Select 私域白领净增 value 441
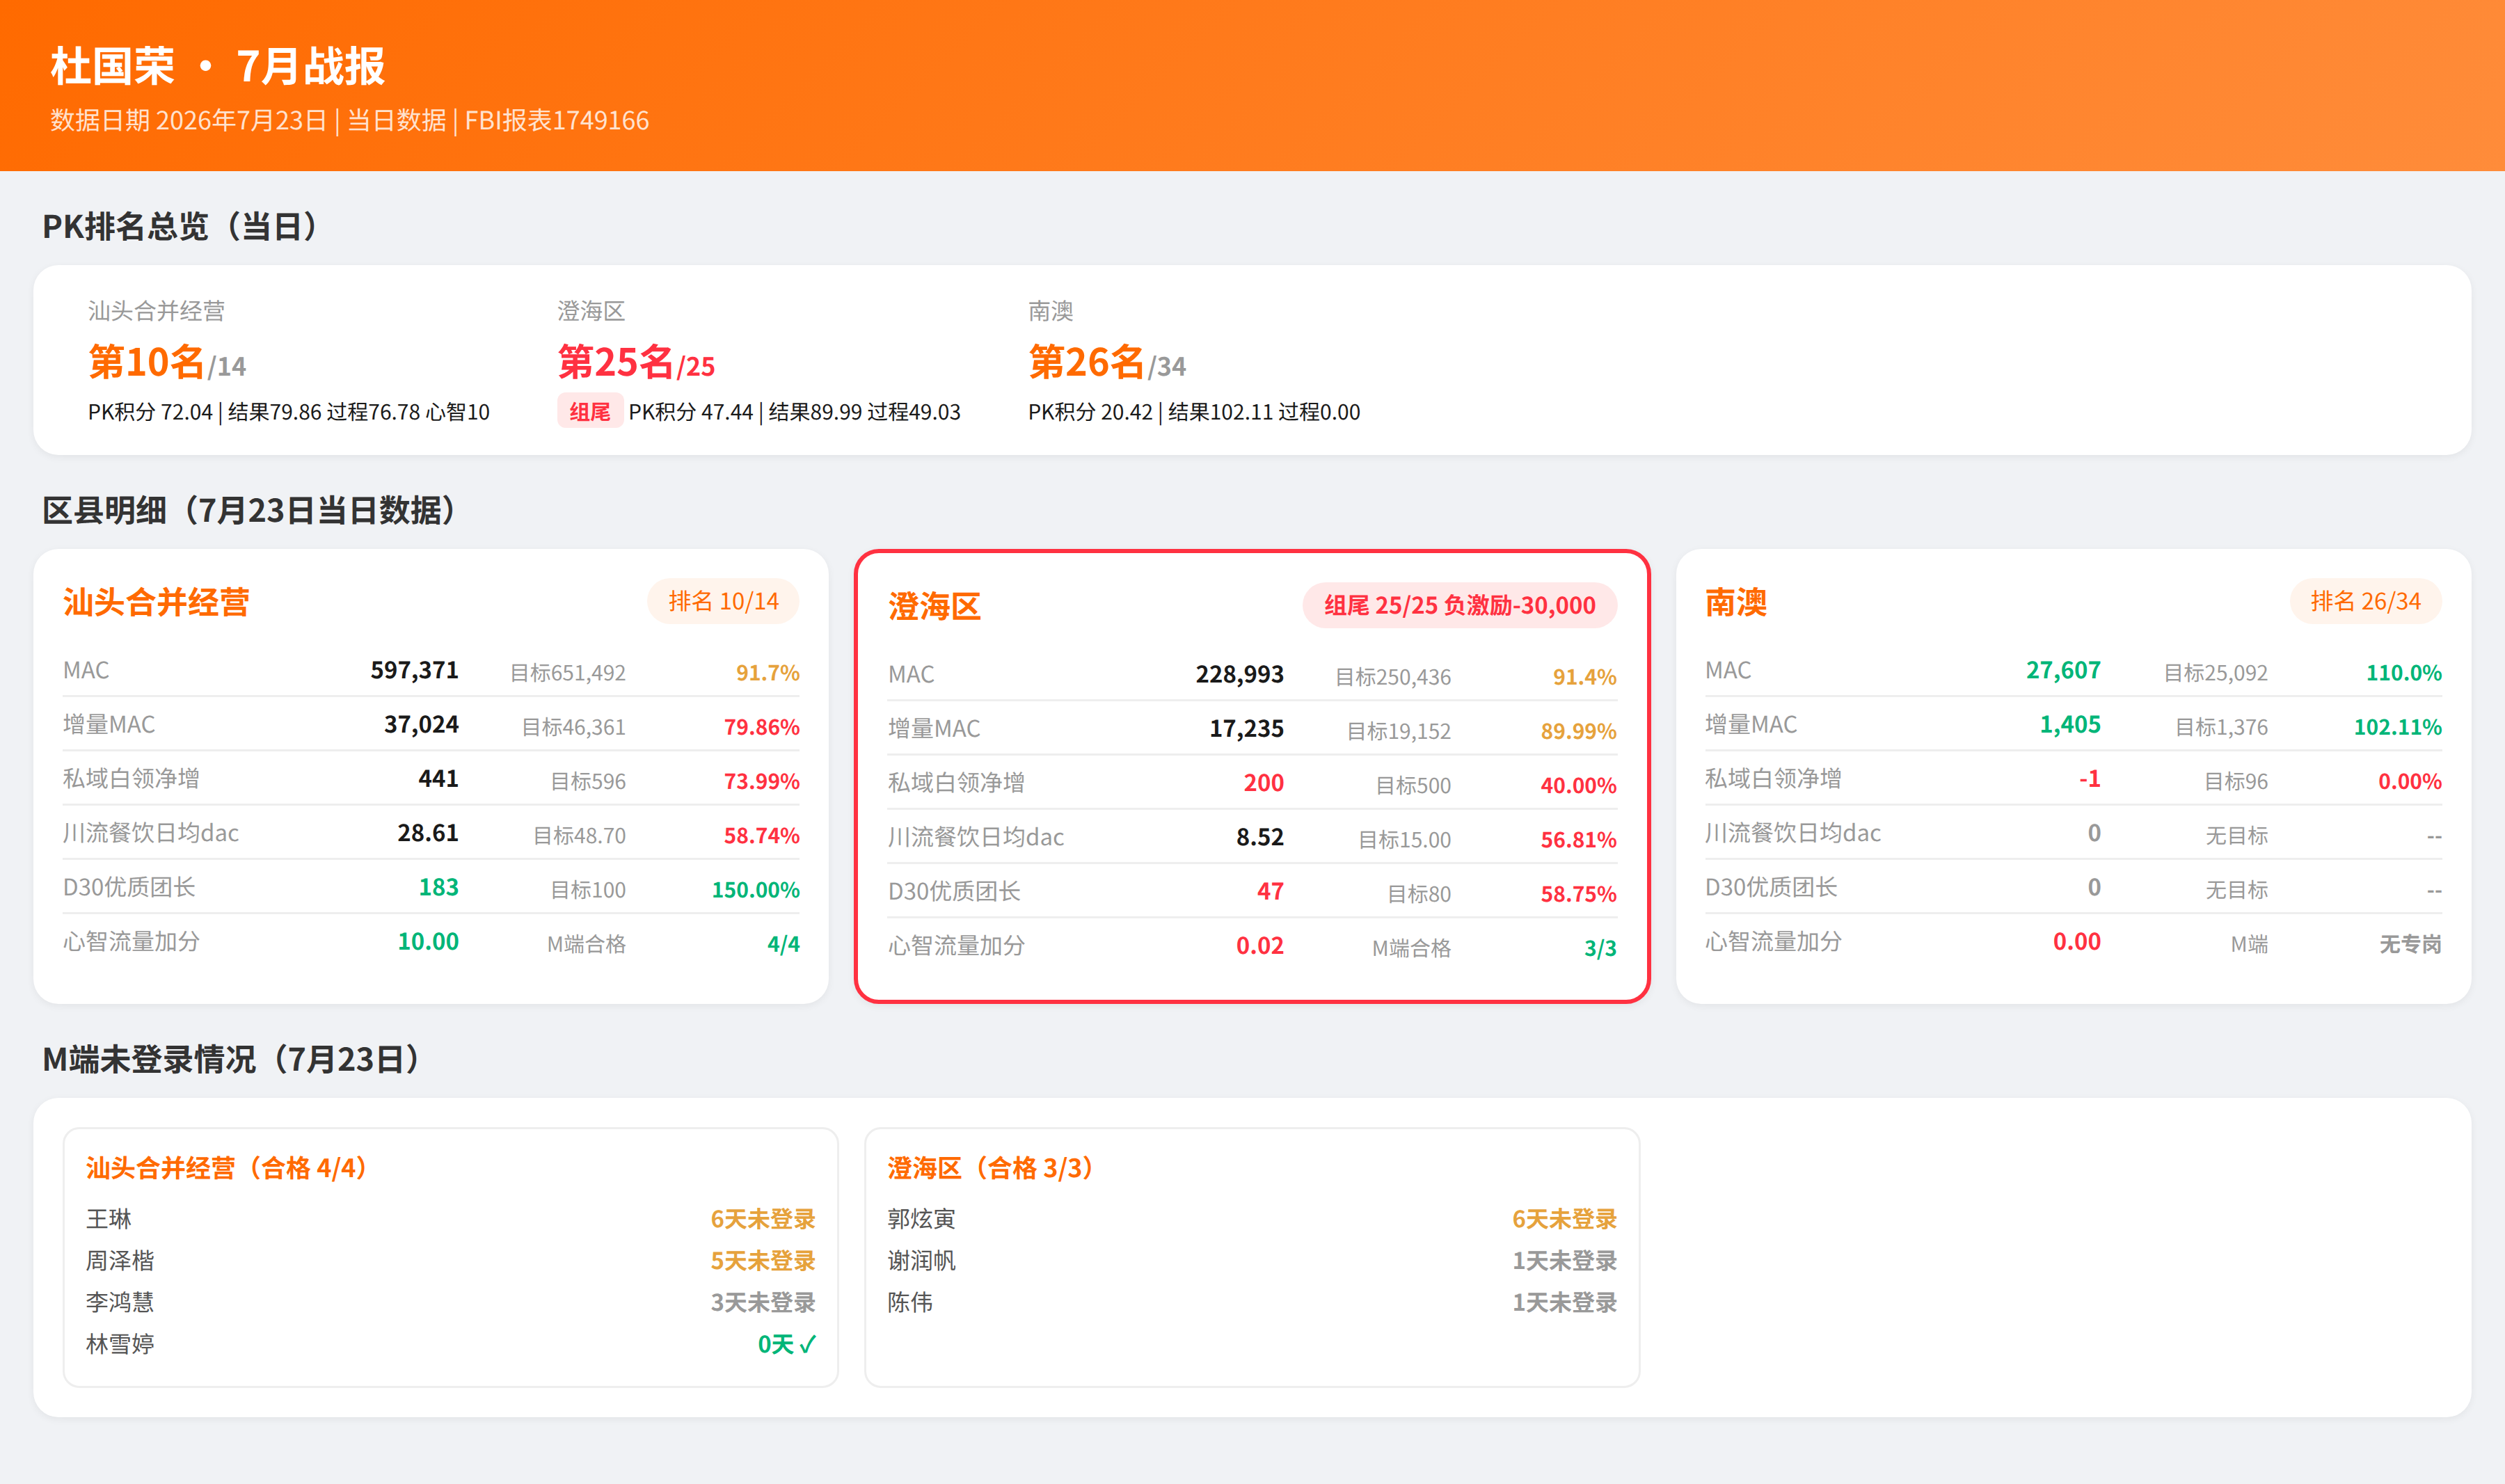Image resolution: width=2505 pixels, height=1484 pixels. 438,778
